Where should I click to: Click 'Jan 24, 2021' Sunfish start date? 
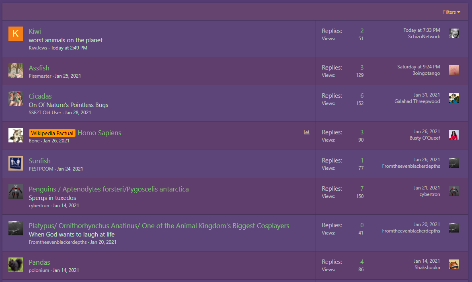[x=70, y=169]
